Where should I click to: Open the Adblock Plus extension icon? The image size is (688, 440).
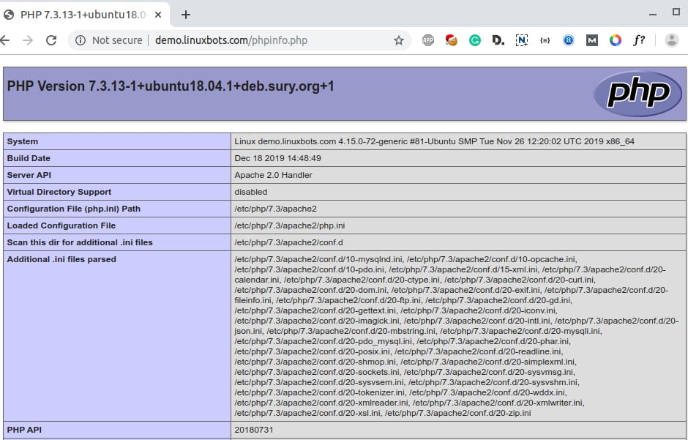(x=428, y=40)
